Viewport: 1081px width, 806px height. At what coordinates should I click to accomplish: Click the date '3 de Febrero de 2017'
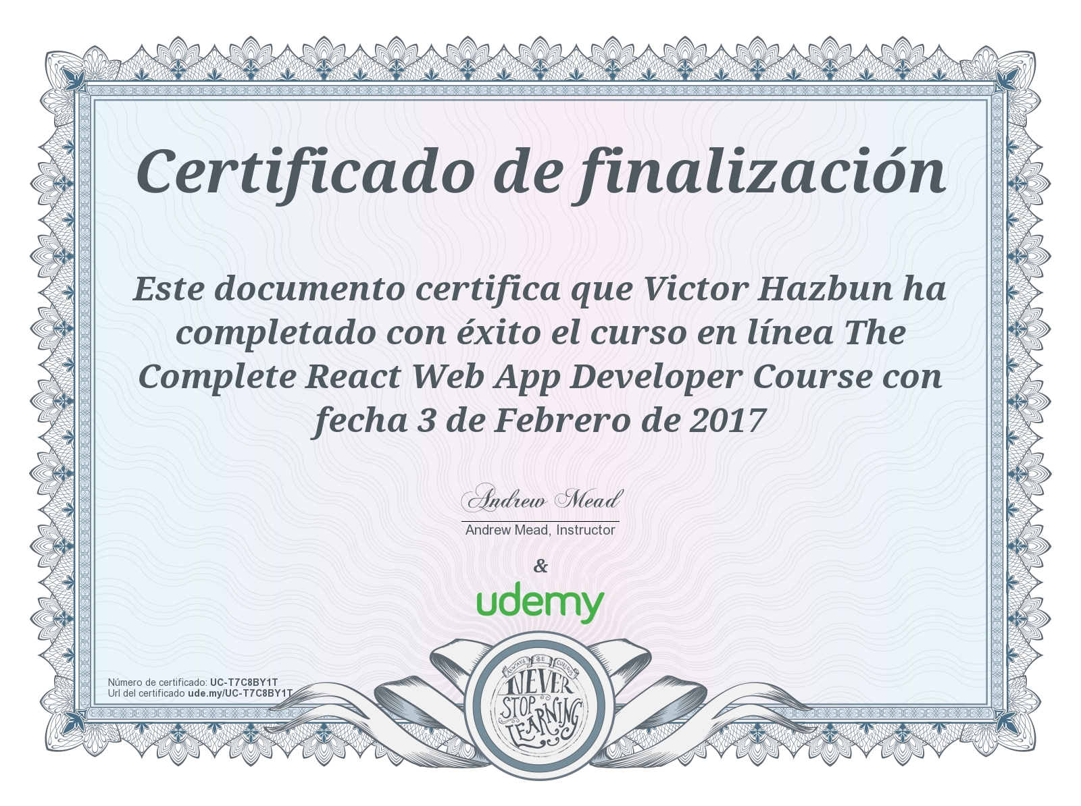(x=591, y=421)
